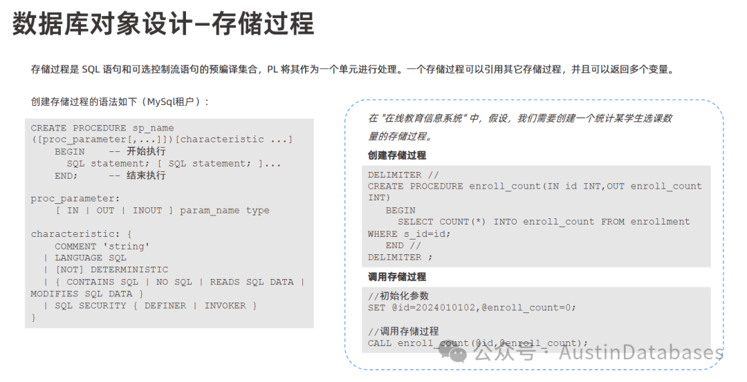Select the line | LANGUAGE SQL
Screen dimensions: 747x382
[x=85, y=258]
